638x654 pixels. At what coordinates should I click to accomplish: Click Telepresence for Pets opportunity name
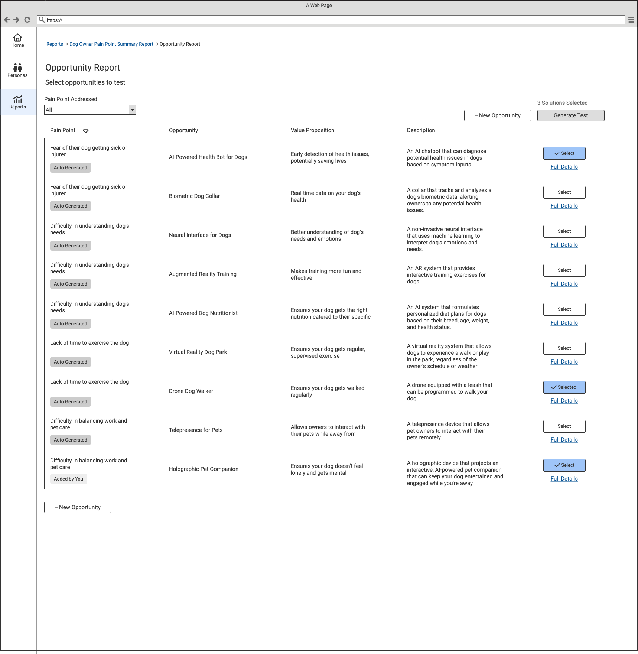[x=196, y=430]
